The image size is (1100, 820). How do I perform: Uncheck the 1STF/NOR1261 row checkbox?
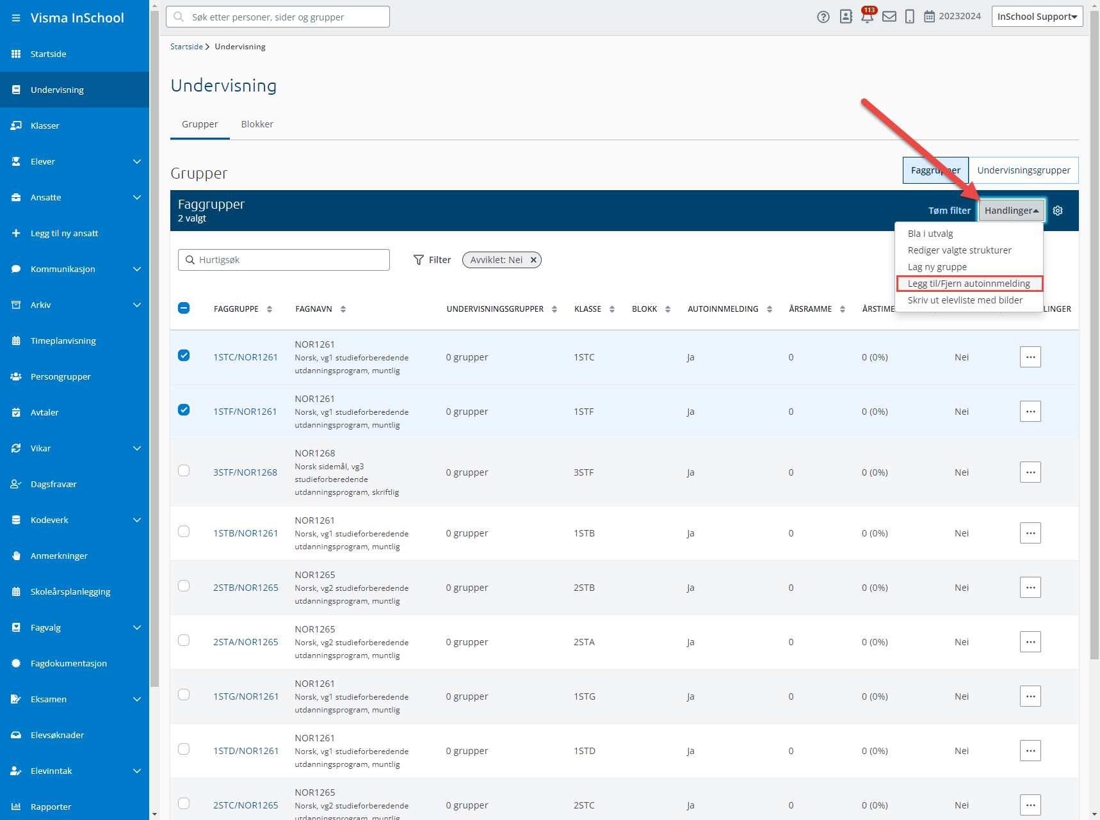tap(184, 410)
